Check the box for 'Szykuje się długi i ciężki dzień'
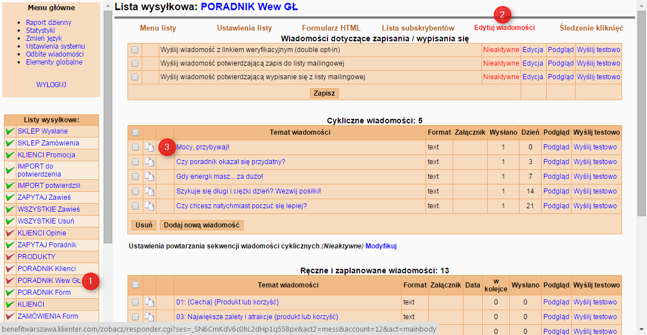647x335 pixels. coord(135,191)
